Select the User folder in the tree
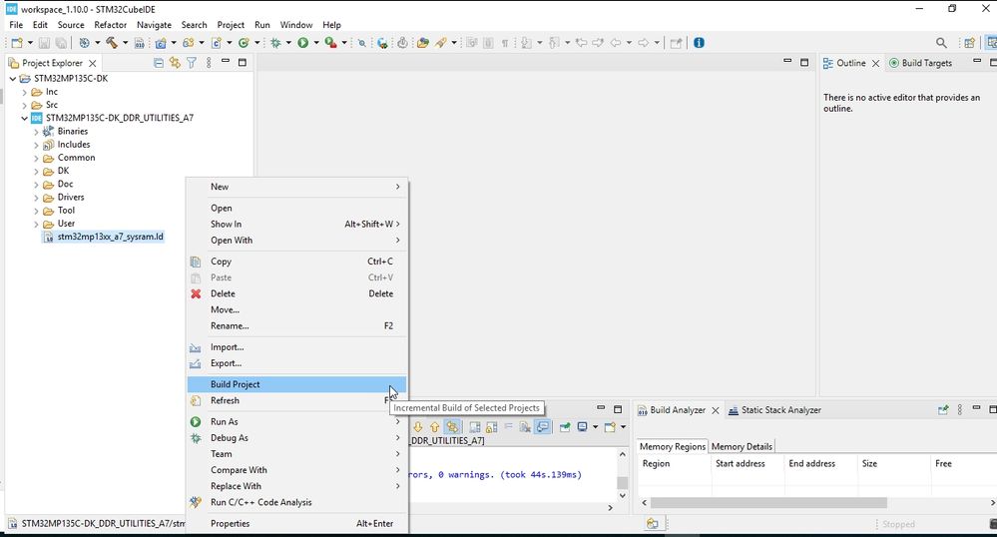This screenshot has width=997, height=537. [x=66, y=224]
